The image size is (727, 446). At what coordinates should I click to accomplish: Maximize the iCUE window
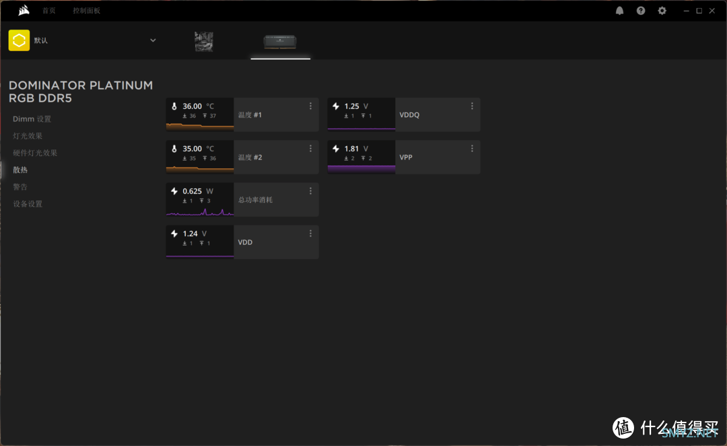(x=699, y=11)
